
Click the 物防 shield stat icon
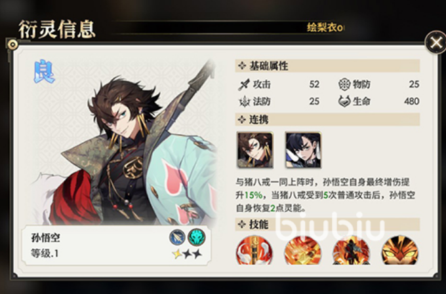click(344, 84)
